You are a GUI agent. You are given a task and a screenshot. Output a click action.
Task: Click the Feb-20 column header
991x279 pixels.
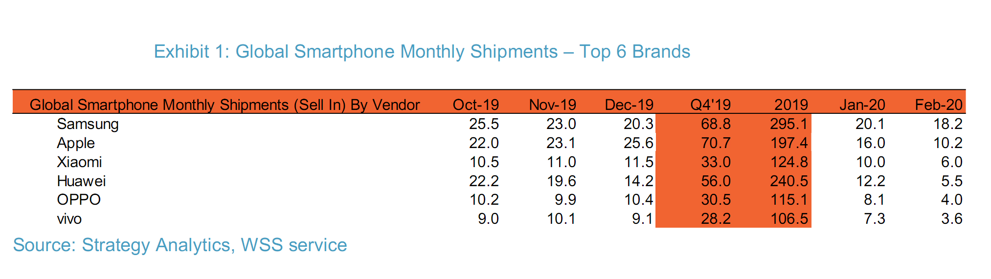pos(938,105)
